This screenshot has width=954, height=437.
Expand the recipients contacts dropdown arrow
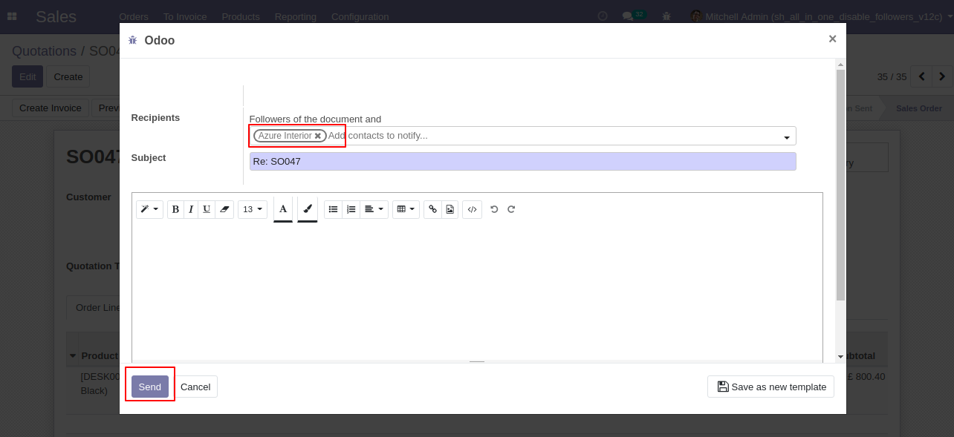coord(787,137)
